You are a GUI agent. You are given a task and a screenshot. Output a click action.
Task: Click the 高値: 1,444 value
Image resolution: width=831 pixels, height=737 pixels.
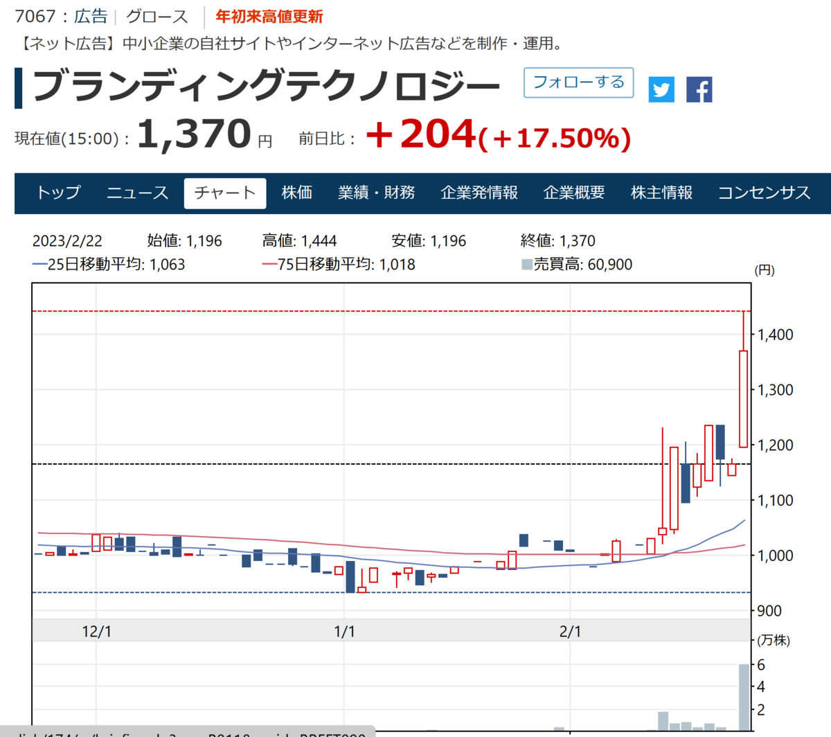[x=299, y=241]
